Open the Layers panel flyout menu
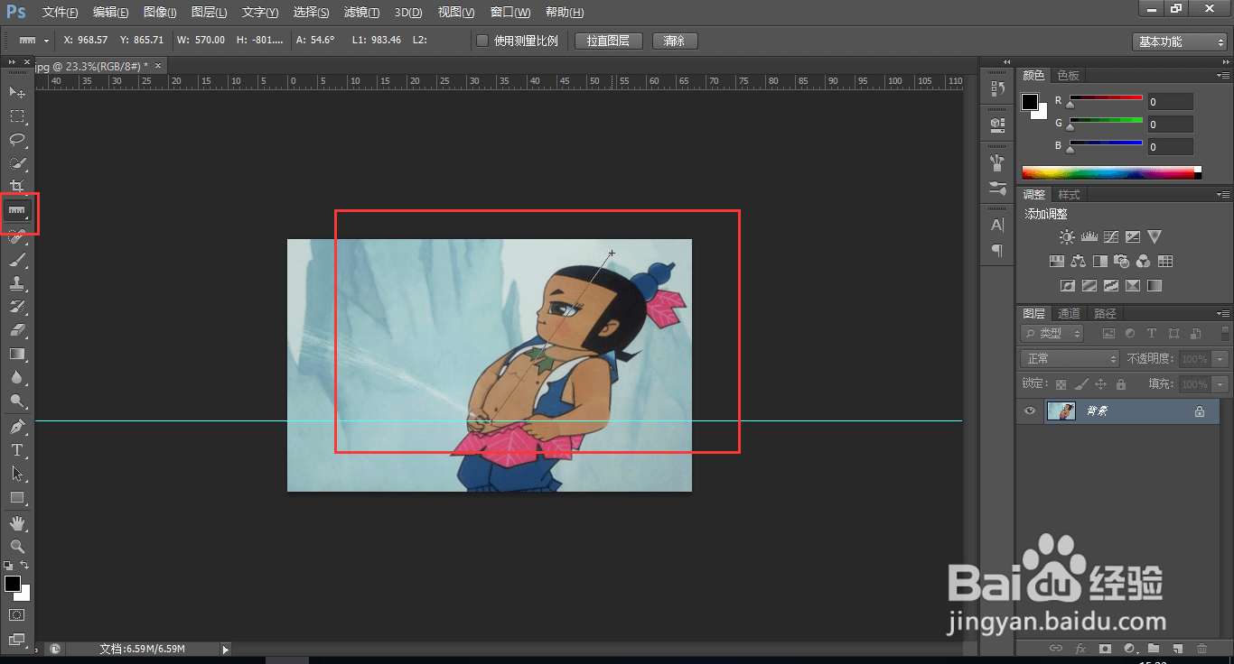 (1222, 314)
